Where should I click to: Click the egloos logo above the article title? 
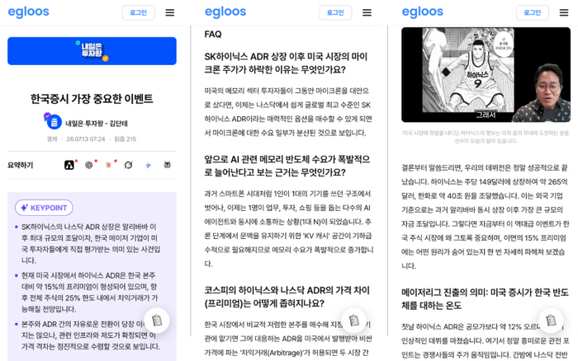(28, 12)
